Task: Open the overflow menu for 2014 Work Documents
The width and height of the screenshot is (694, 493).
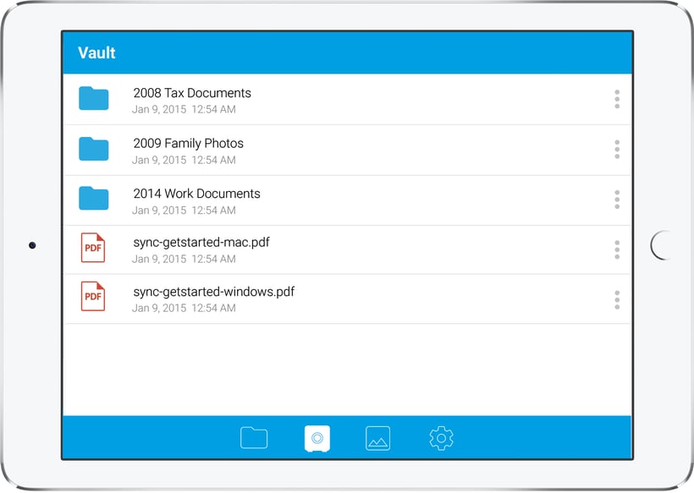Action: pos(617,198)
